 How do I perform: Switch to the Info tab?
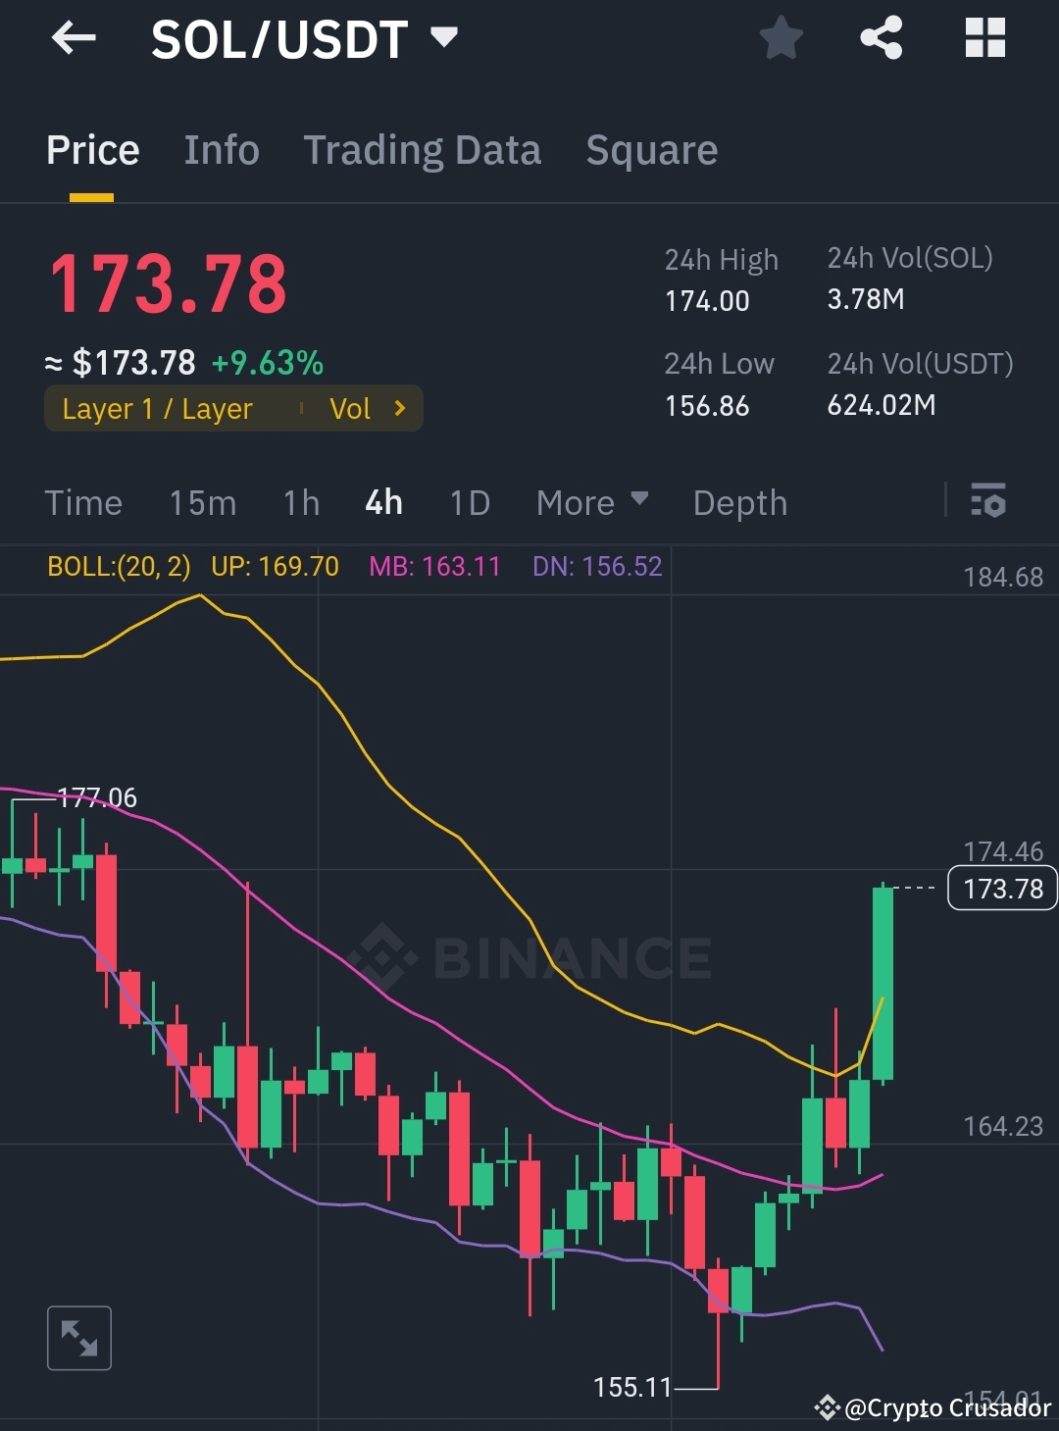(221, 149)
